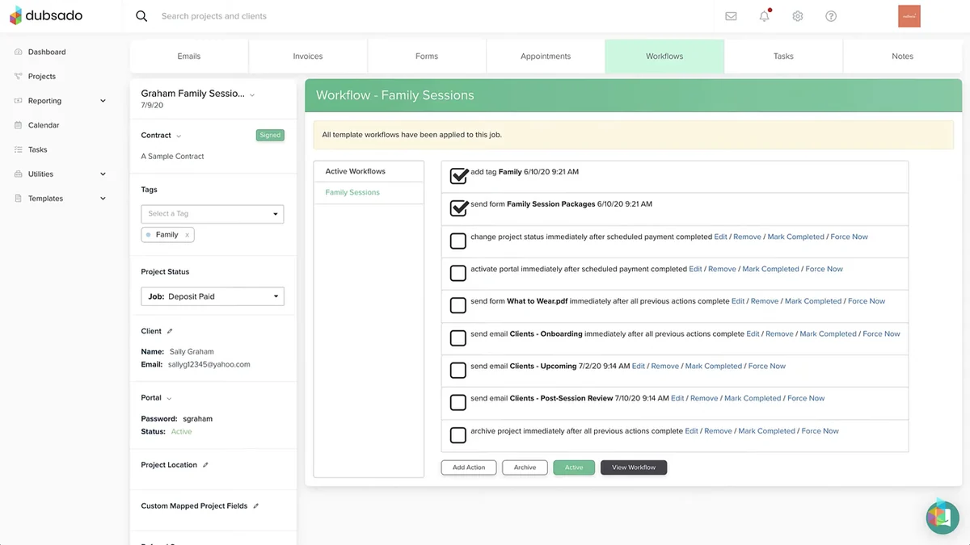Image resolution: width=970 pixels, height=545 pixels.
Task: Open the help widget in bottom corner
Action: point(943,518)
